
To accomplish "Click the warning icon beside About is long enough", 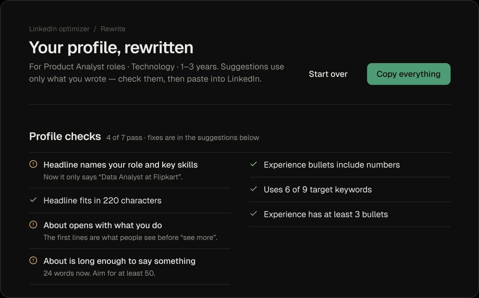I will [33, 261].
